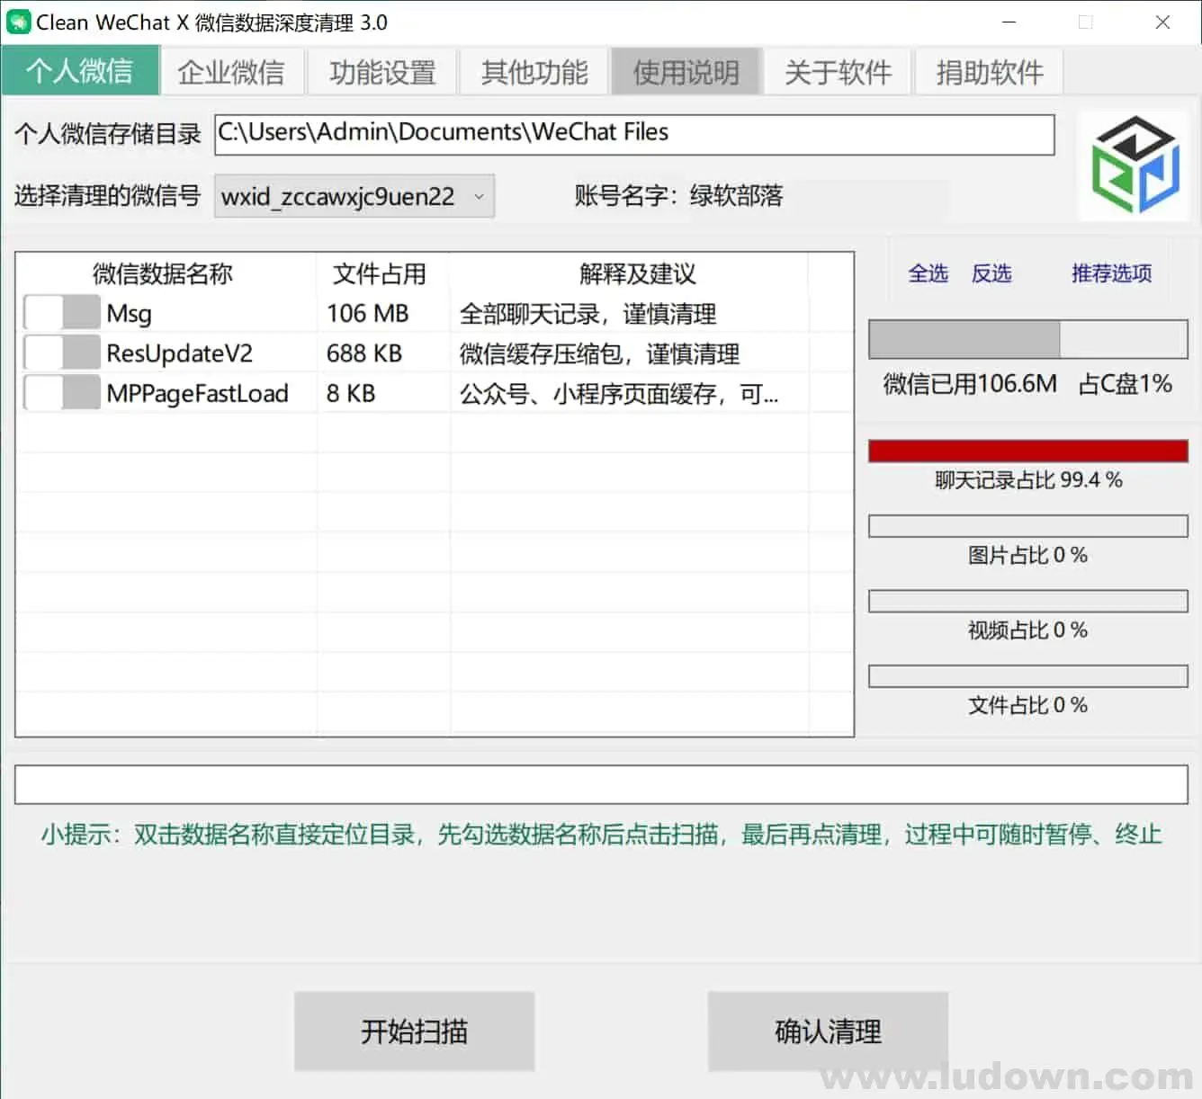This screenshot has width=1202, height=1099.
Task: Click 反选 to invert selection
Action: click(x=991, y=273)
